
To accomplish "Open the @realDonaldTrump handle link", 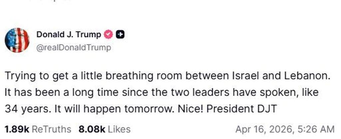I will click(x=73, y=48).
